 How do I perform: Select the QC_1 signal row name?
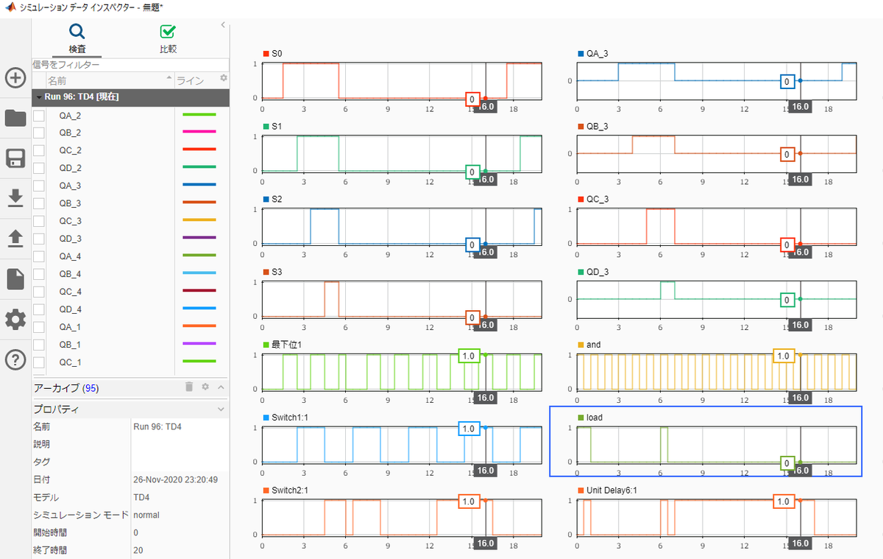click(x=70, y=362)
